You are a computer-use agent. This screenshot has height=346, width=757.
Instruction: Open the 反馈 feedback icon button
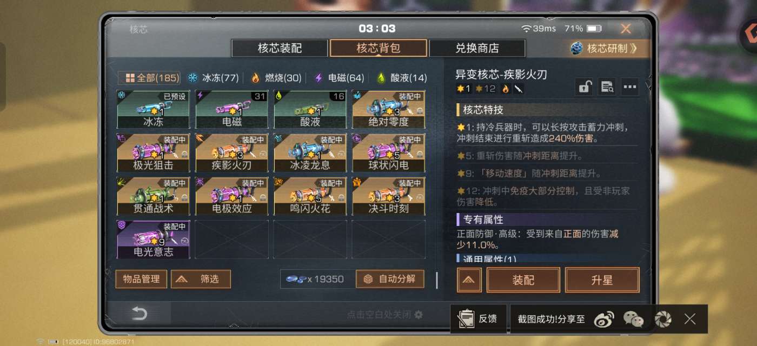coord(478,319)
